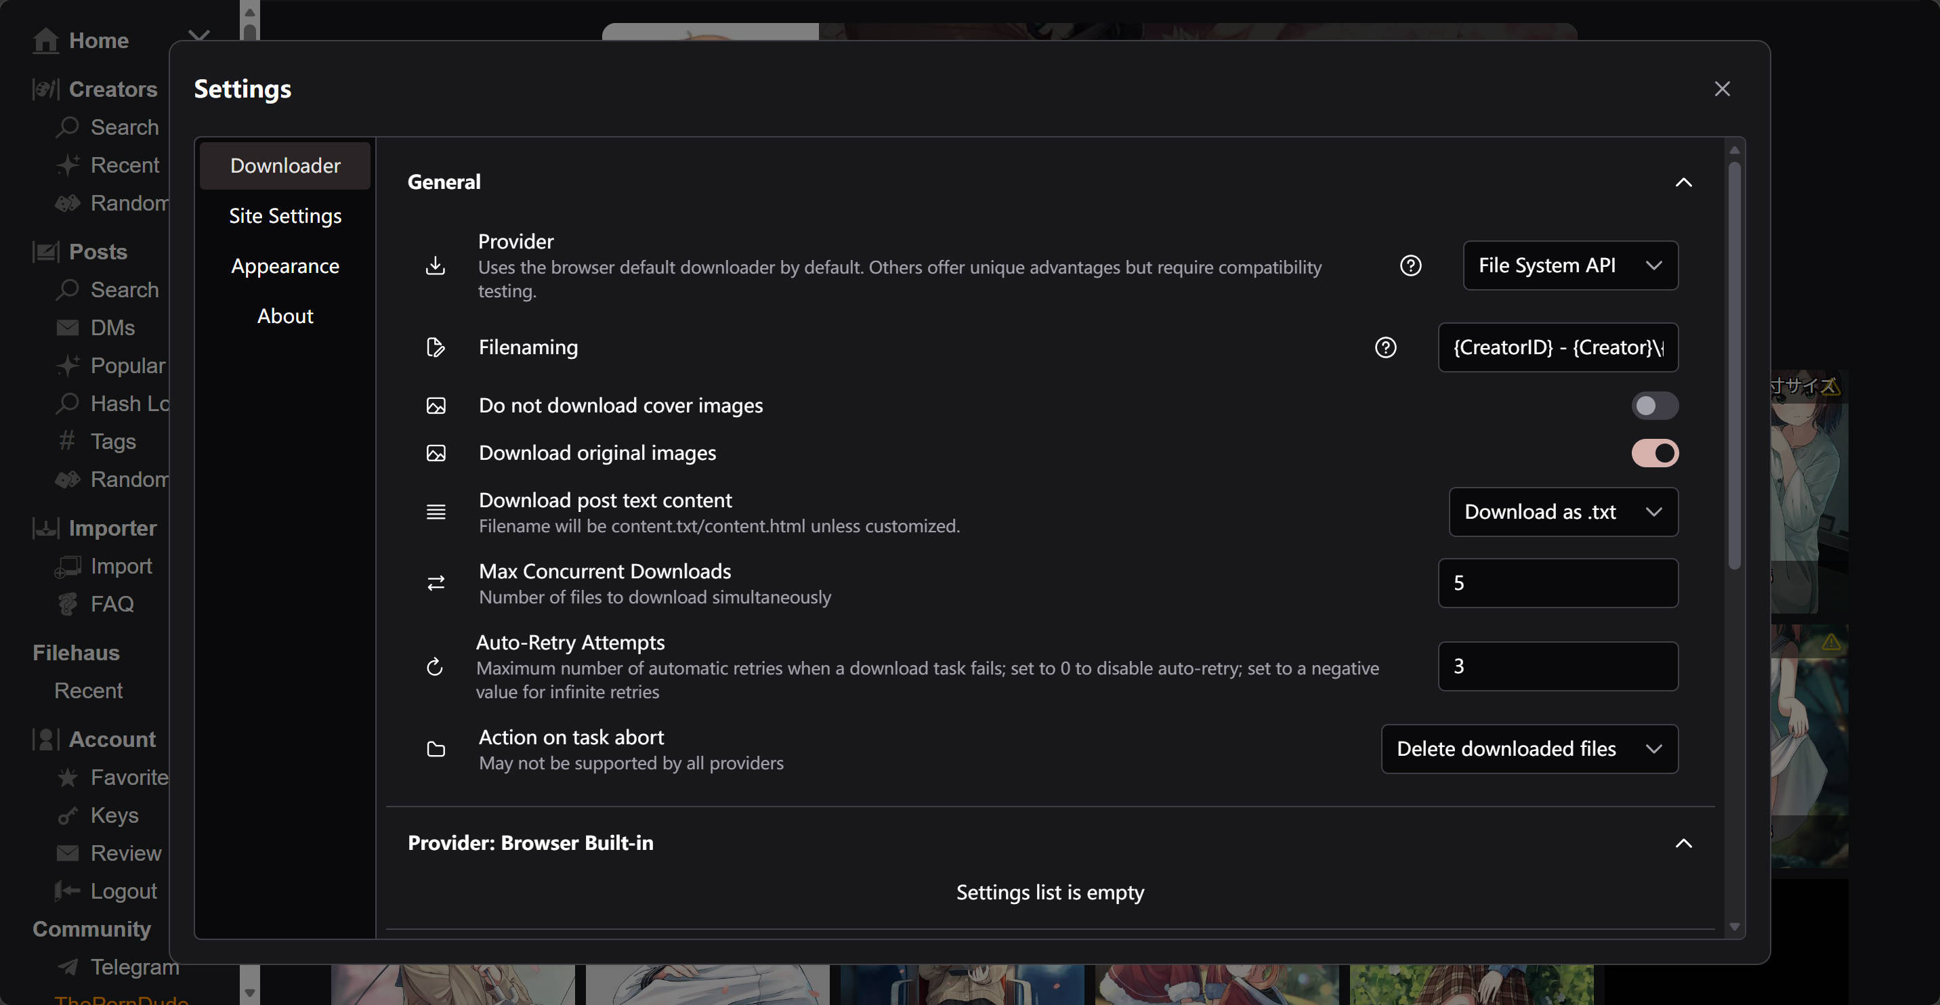The height and width of the screenshot is (1005, 1940).
Task: Click the 'Settings list is empty' text
Action: (1050, 893)
